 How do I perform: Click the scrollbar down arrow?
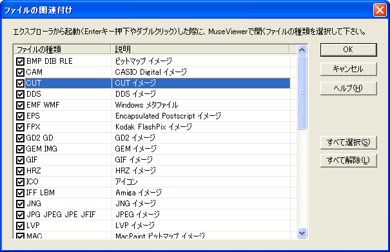pyautogui.click(x=302, y=233)
